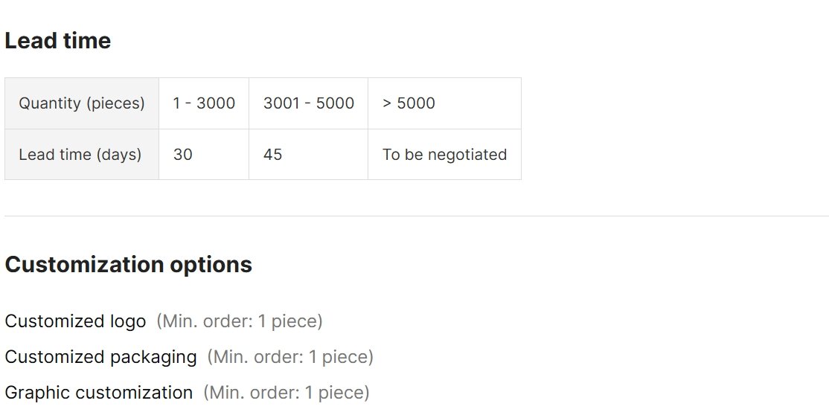This screenshot has height=415, width=829.
Task: Click Min. order text beside Customized logo
Action: click(240, 321)
